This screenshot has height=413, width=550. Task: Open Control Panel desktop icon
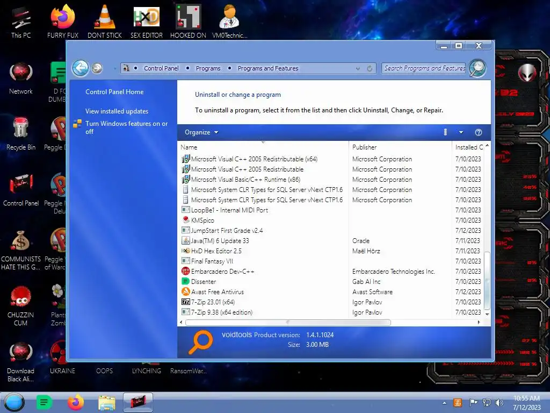(21, 190)
